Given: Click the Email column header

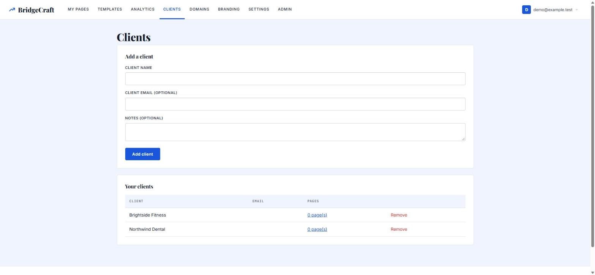Looking at the screenshot, I should tap(258, 201).
